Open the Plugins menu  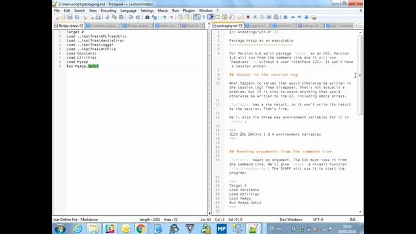point(188,10)
